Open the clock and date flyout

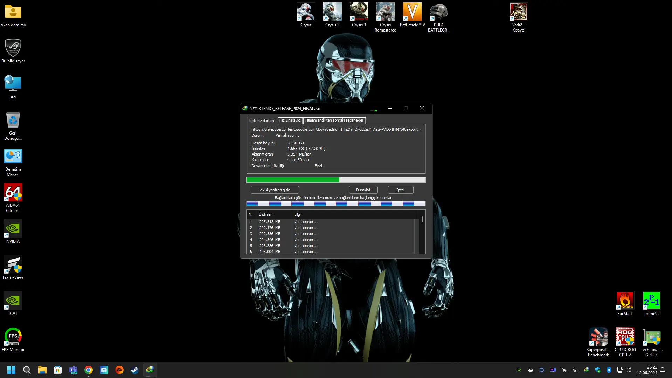click(647, 370)
